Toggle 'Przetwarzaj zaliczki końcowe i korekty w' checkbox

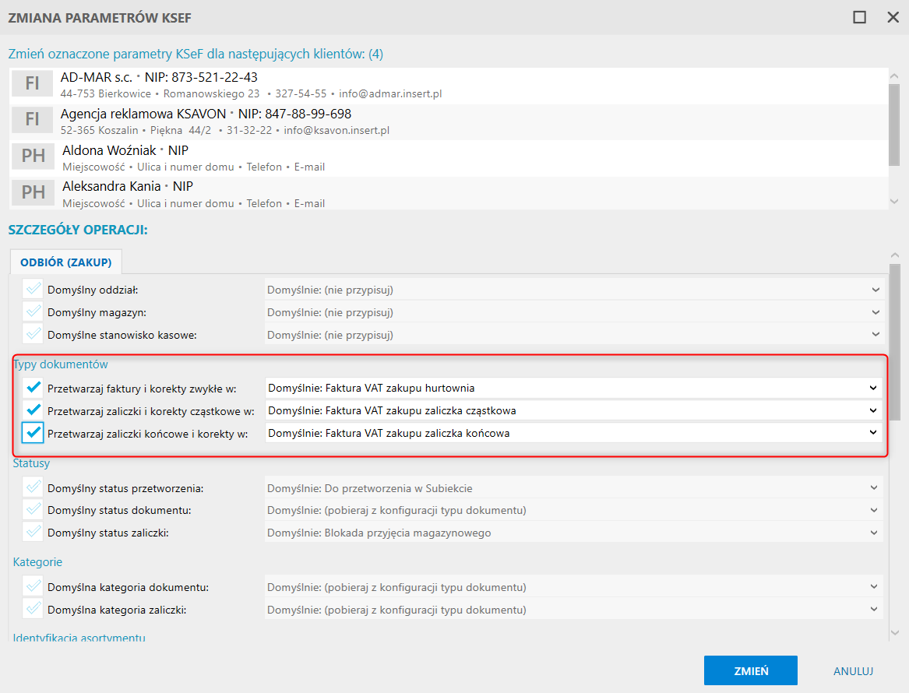pos(33,433)
